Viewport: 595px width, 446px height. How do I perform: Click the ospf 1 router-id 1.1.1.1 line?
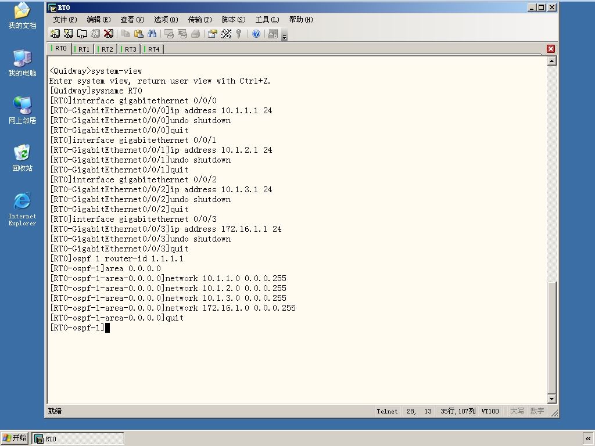click(x=116, y=258)
